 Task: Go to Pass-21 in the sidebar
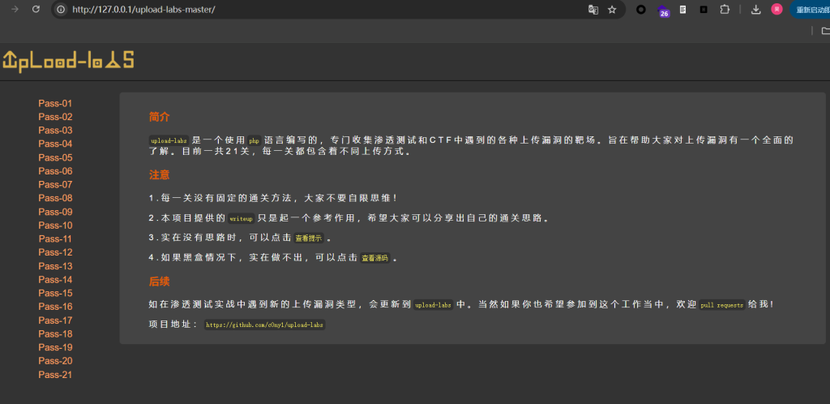[x=55, y=375]
